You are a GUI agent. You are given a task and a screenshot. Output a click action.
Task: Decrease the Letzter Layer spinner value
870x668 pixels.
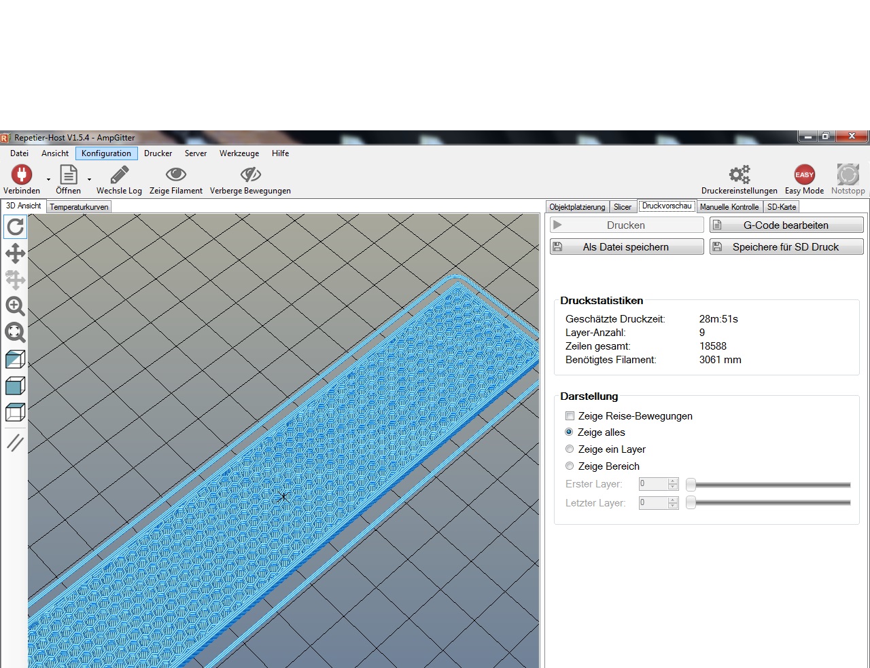point(673,506)
